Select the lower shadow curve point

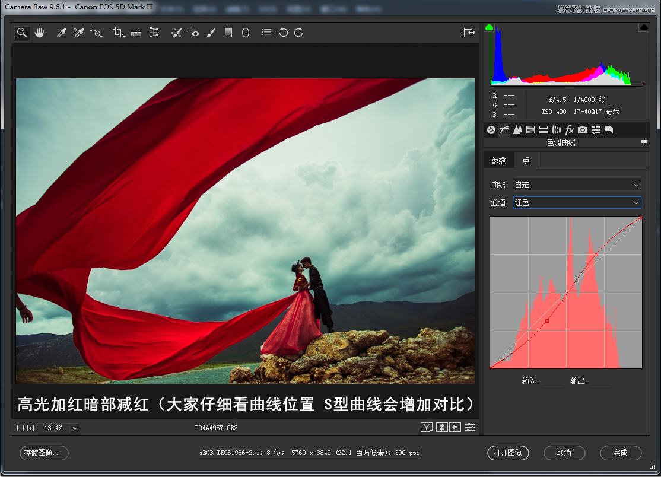tap(546, 321)
